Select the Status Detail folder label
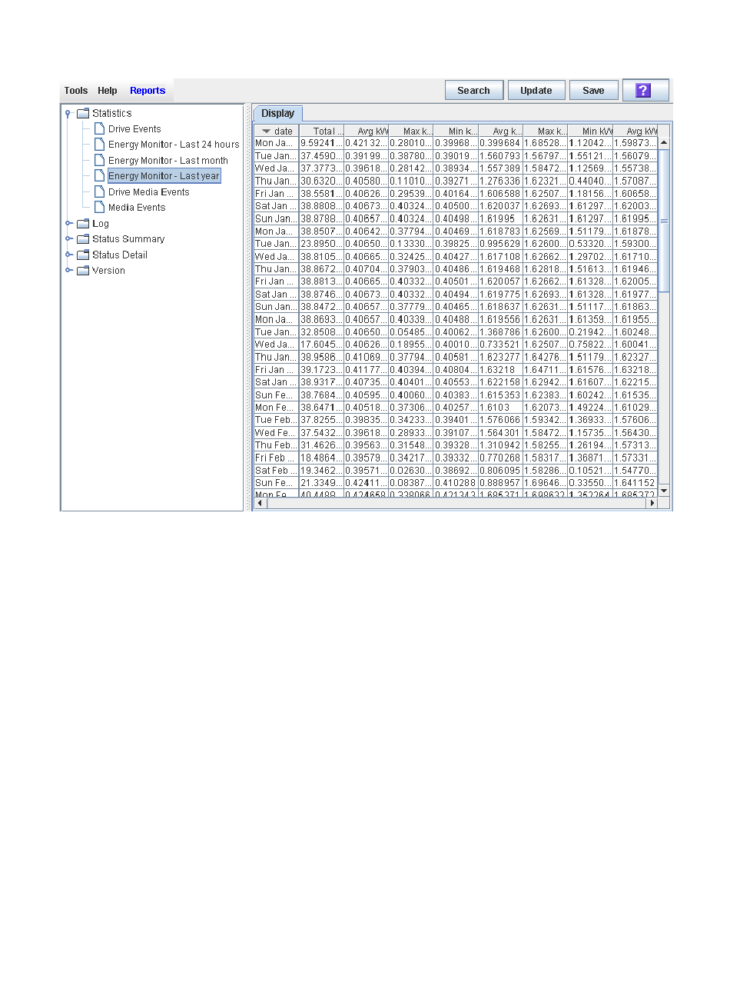This screenshot has height=999, width=730. click(x=120, y=255)
